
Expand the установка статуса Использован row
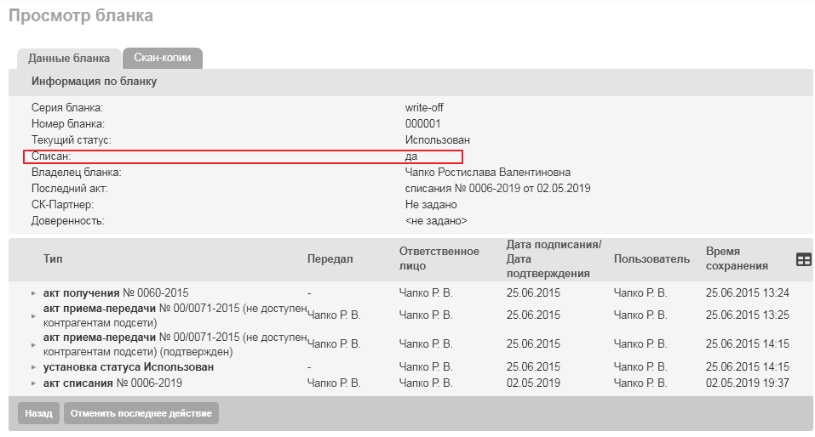[34, 367]
